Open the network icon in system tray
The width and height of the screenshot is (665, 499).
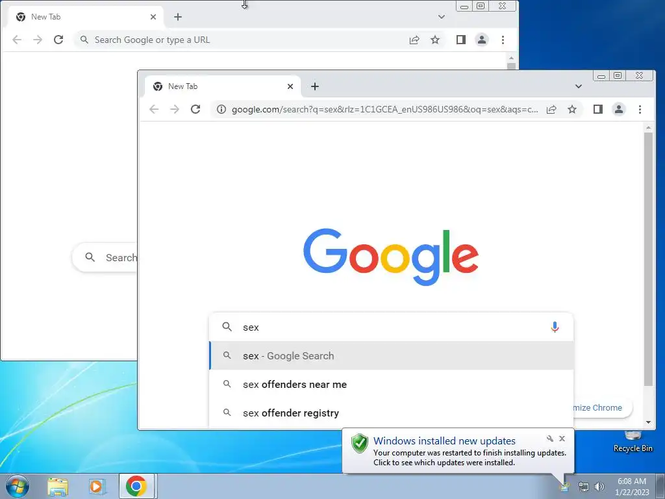[x=584, y=487]
